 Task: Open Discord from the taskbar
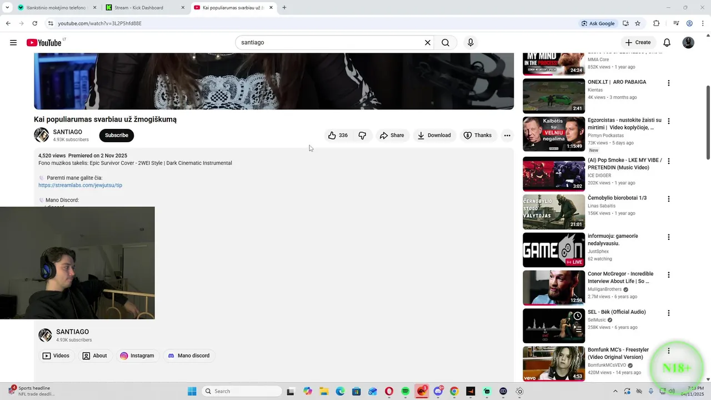click(438, 391)
